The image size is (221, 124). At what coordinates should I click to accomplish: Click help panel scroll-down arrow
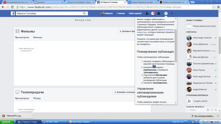[176, 103]
